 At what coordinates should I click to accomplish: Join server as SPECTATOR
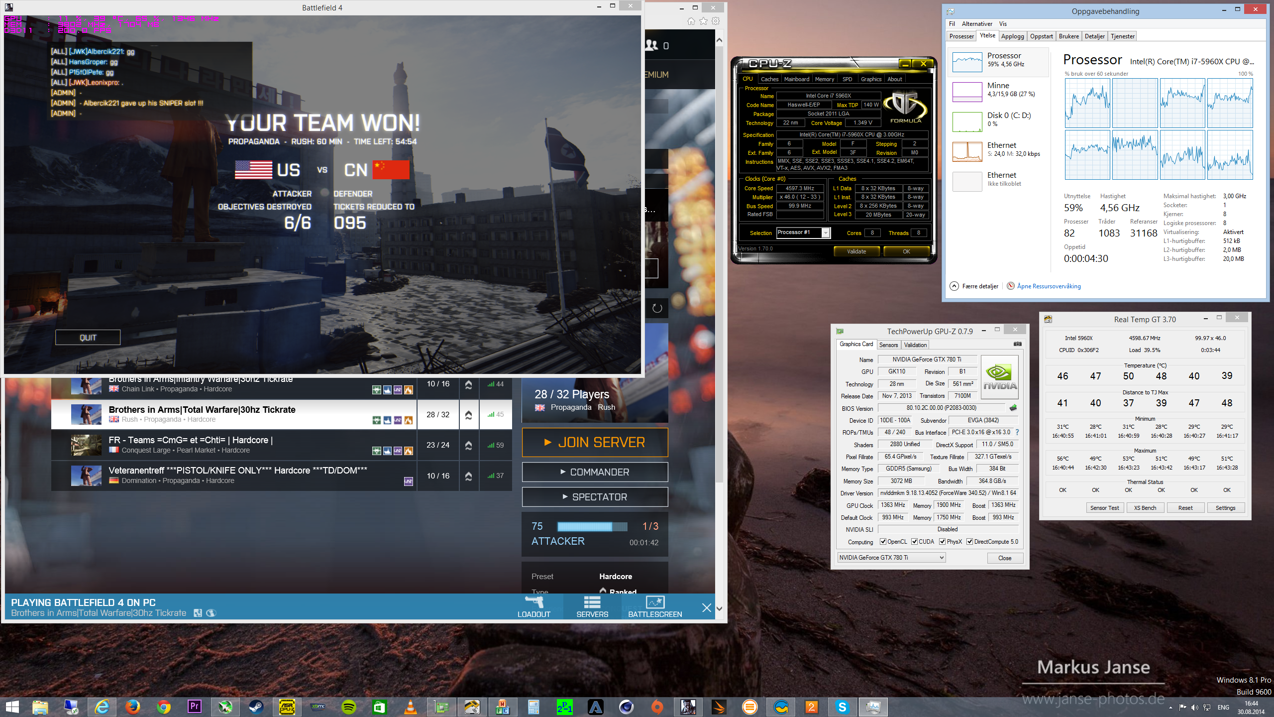595,497
